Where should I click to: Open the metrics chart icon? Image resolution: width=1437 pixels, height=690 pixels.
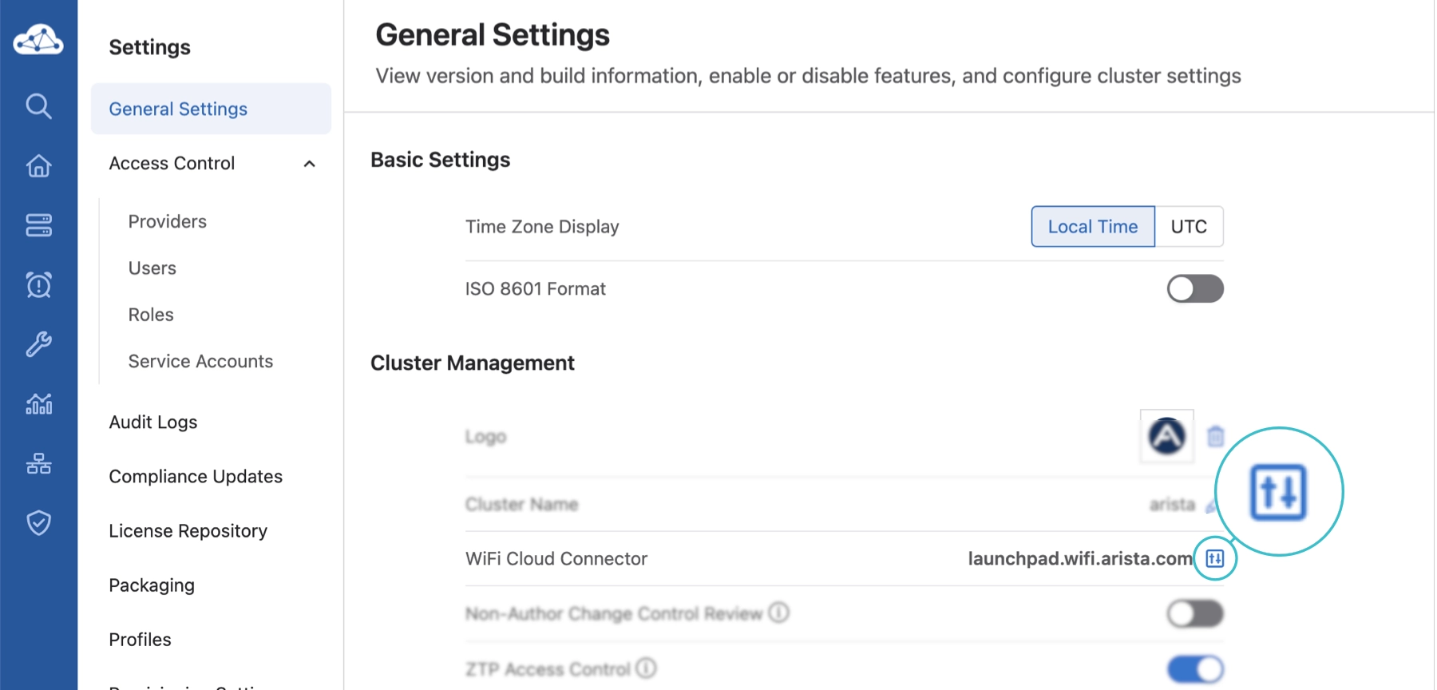click(x=38, y=404)
